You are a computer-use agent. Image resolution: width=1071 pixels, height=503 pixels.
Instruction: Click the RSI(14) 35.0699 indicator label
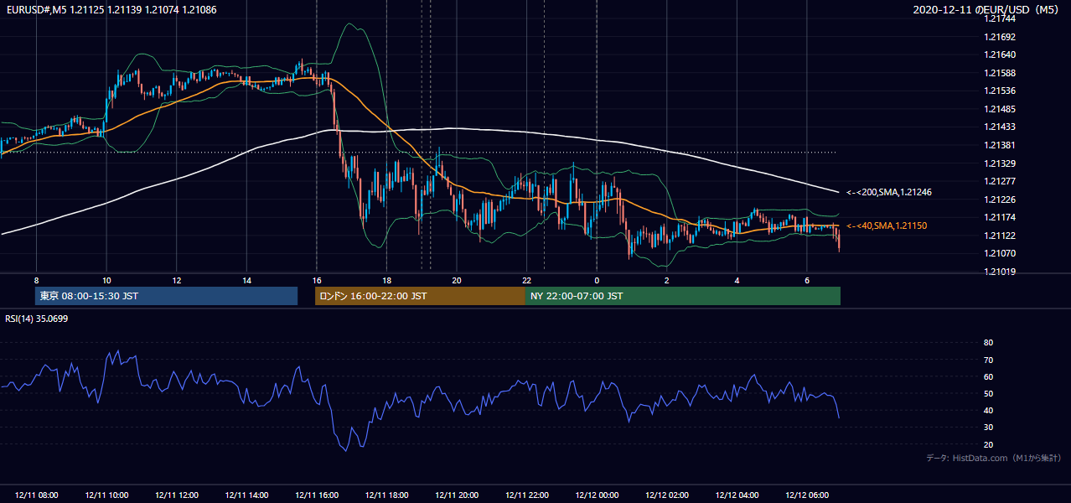(x=37, y=319)
